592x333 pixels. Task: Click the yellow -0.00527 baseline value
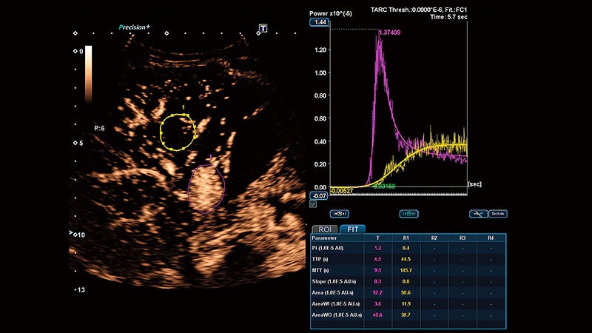342,191
